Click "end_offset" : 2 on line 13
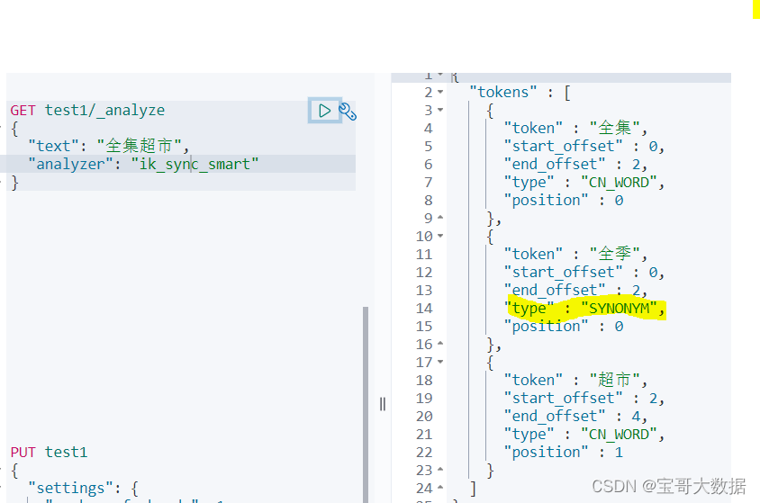 575,290
